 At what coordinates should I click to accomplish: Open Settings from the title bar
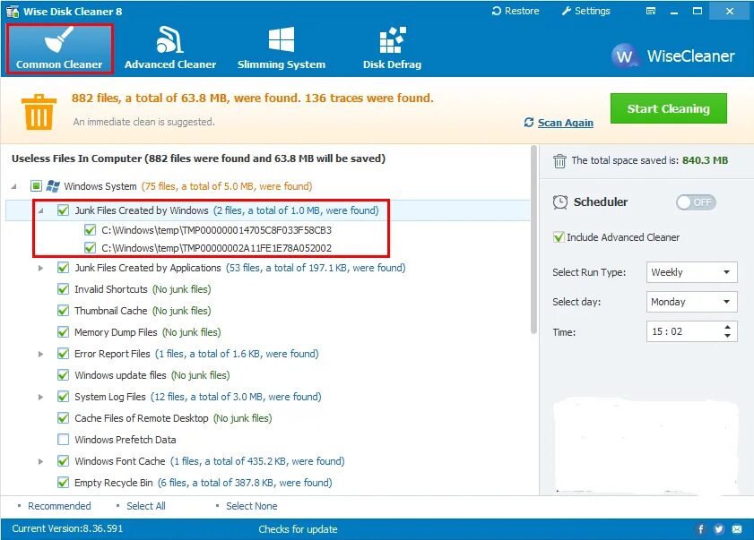click(x=586, y=11)
